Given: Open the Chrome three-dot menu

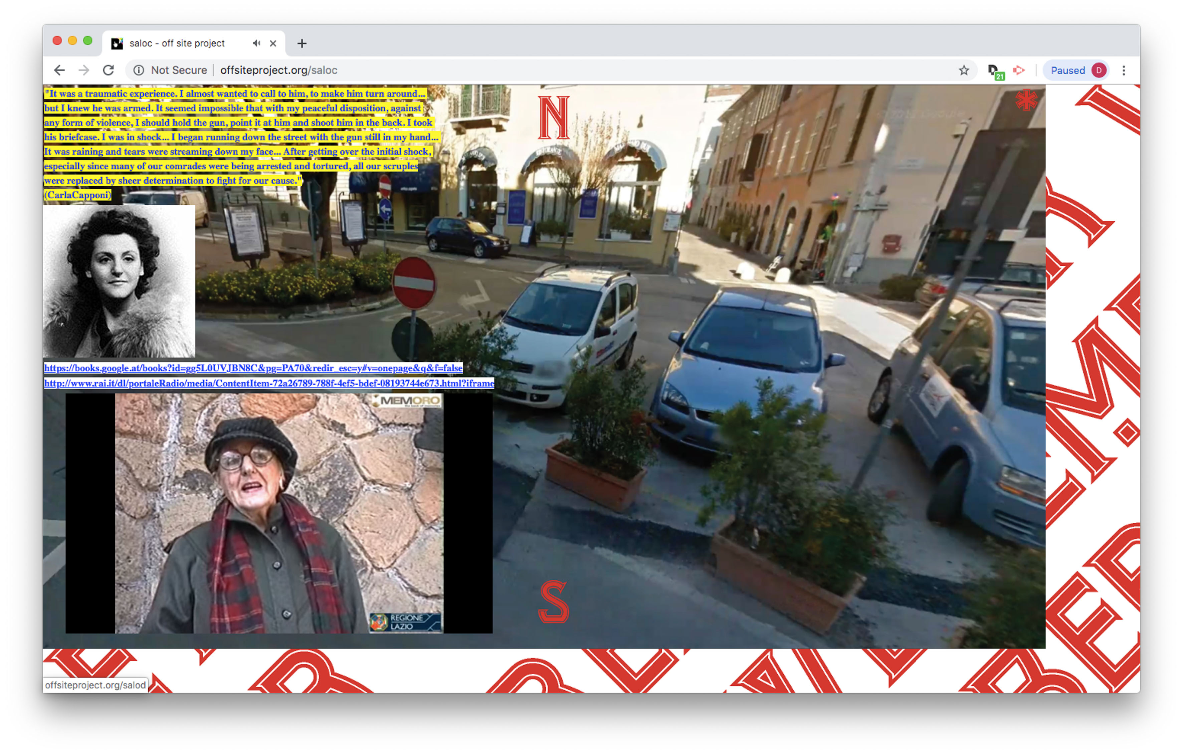Looking at the screenshot, I should pos(1124,70).
